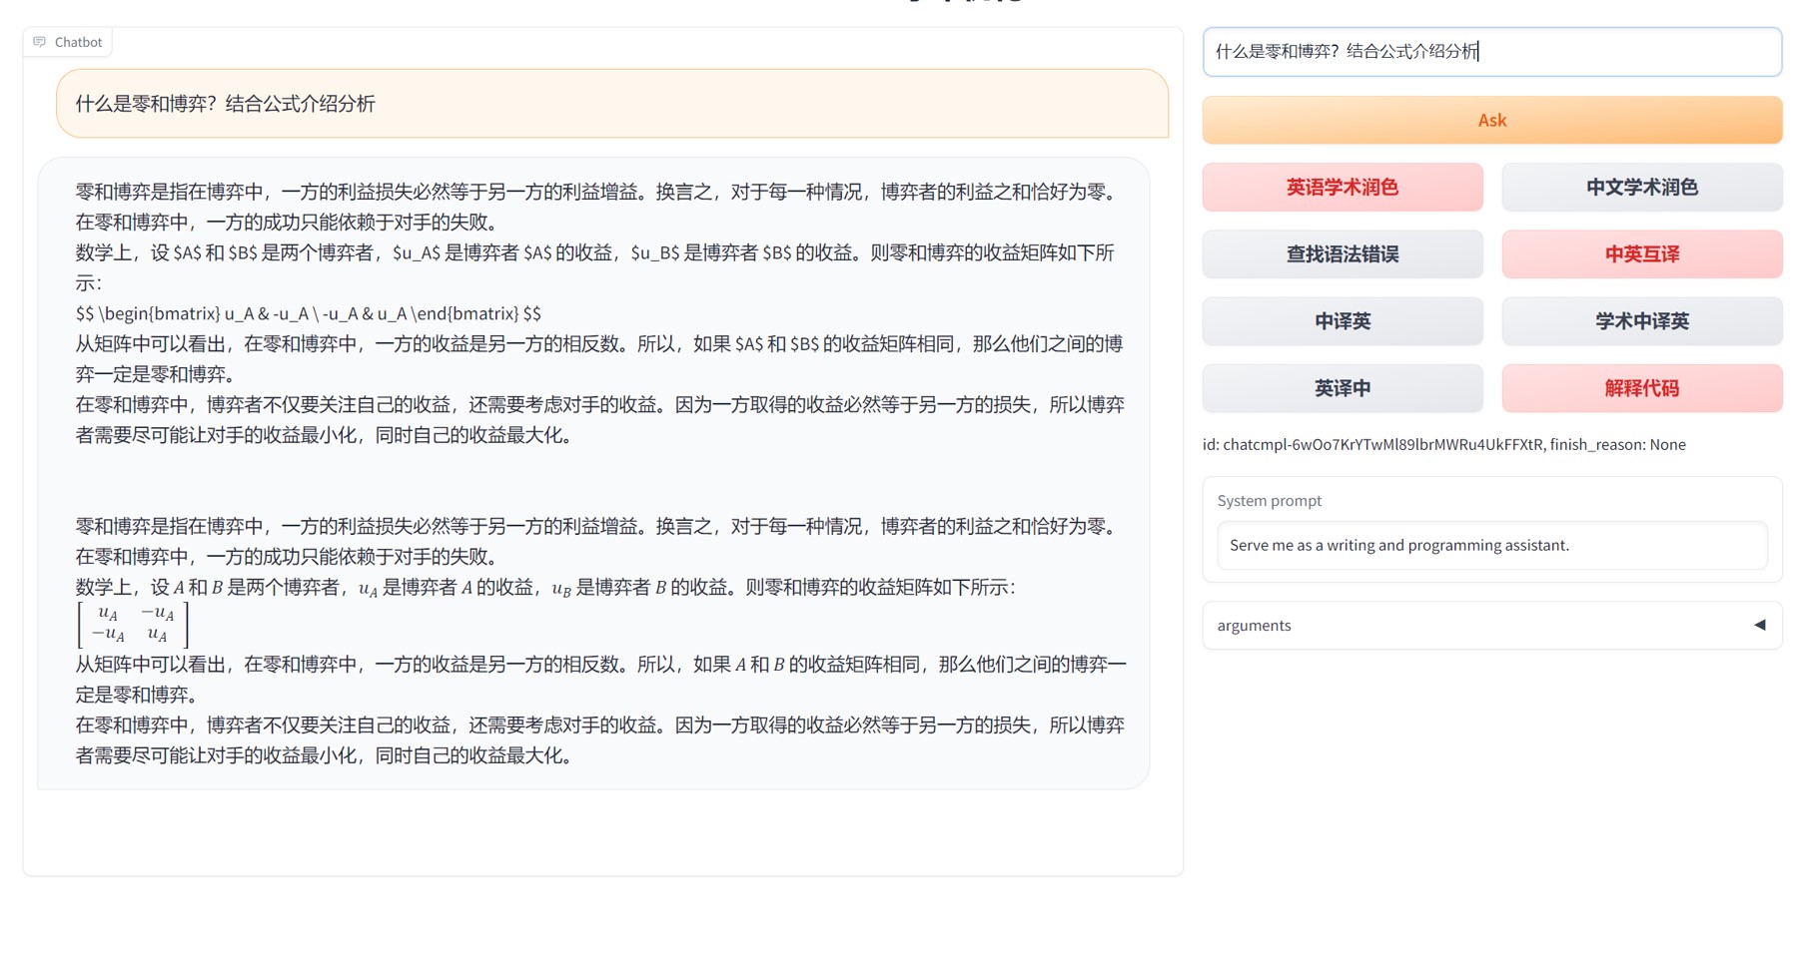Edit the System prompt text field
The width and height of the screenshot is (1812, 959).
[1490, 545]
